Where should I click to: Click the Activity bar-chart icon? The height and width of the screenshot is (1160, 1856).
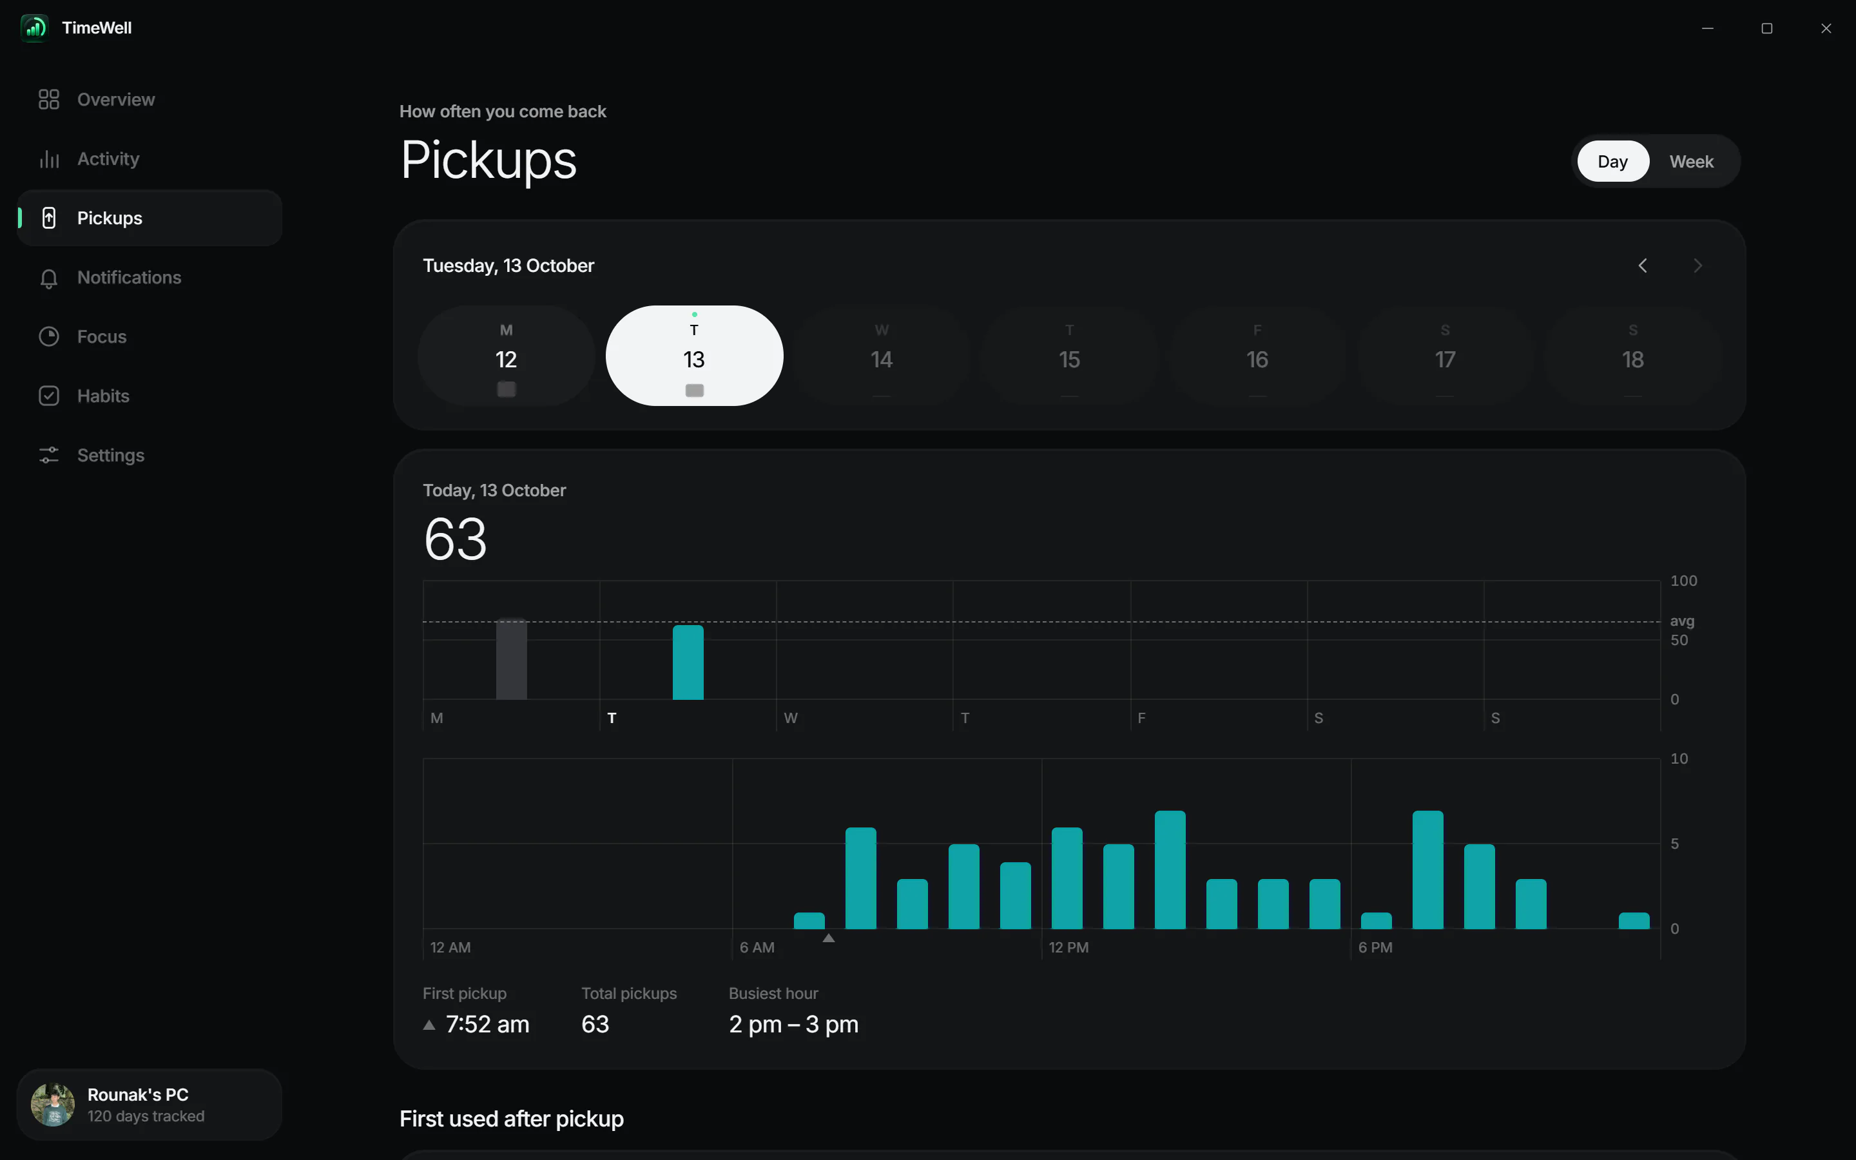tap(49, 159)
